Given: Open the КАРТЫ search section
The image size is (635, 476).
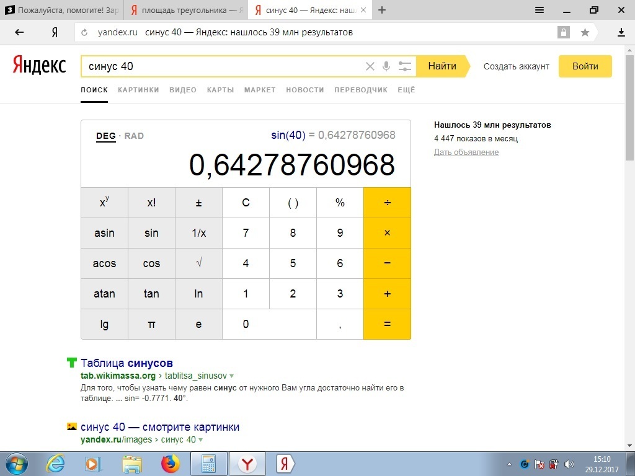Looking at the screenshot, I should pos(220,90).
